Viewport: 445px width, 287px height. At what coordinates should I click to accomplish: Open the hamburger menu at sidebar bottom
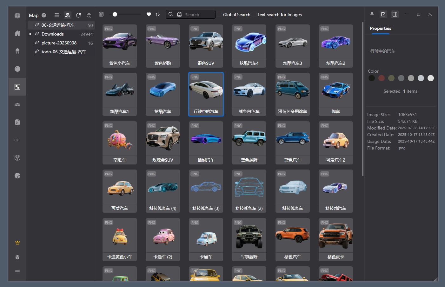click(17, 272)
